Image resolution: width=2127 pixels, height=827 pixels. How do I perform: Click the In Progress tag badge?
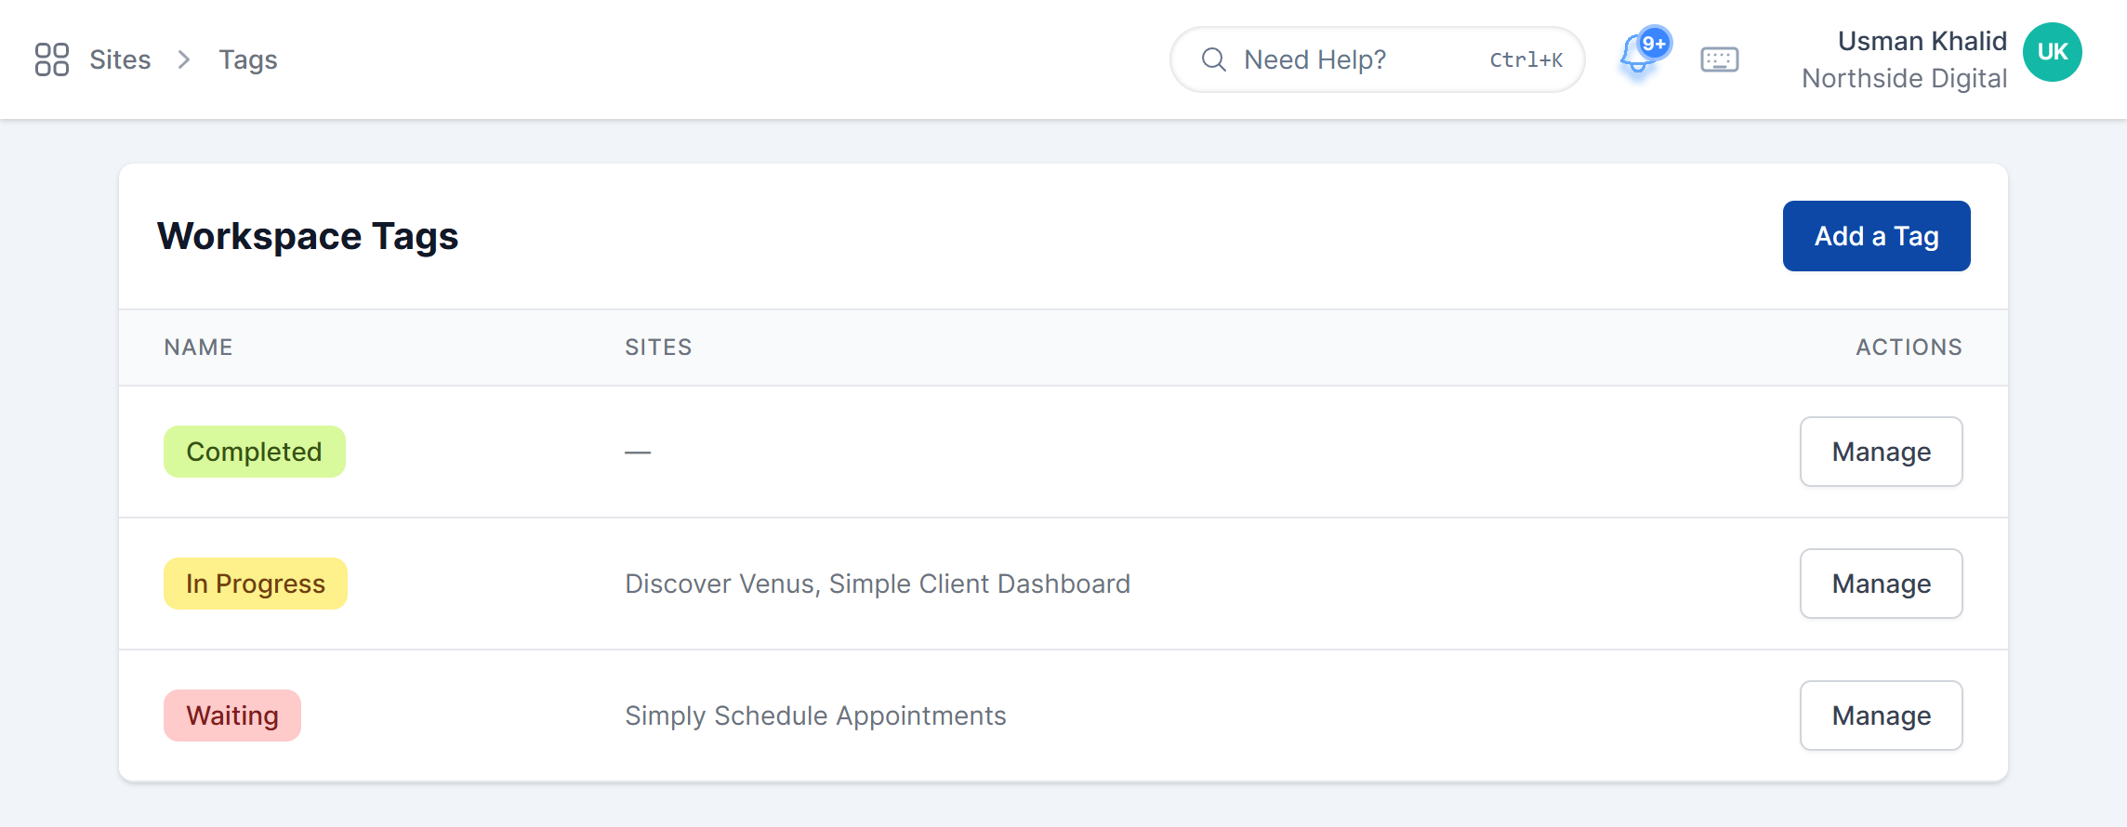click(255, 584)
